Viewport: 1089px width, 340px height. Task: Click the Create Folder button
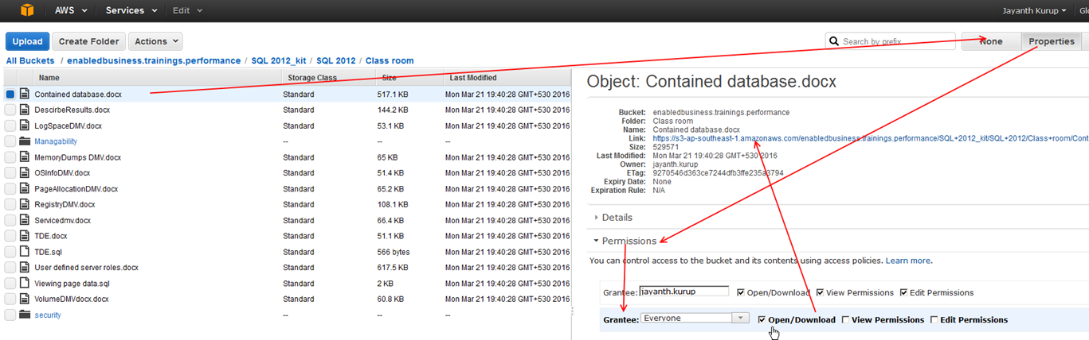pyautogui.click(x=88, y=41)
